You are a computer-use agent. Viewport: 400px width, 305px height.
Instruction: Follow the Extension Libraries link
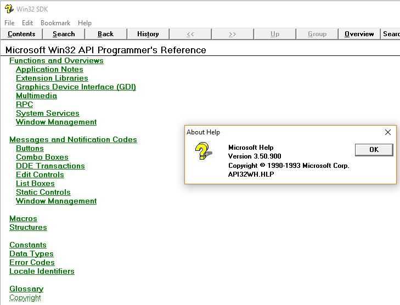point(52,78)
